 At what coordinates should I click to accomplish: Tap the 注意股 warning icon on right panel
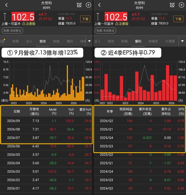(117, 24)
